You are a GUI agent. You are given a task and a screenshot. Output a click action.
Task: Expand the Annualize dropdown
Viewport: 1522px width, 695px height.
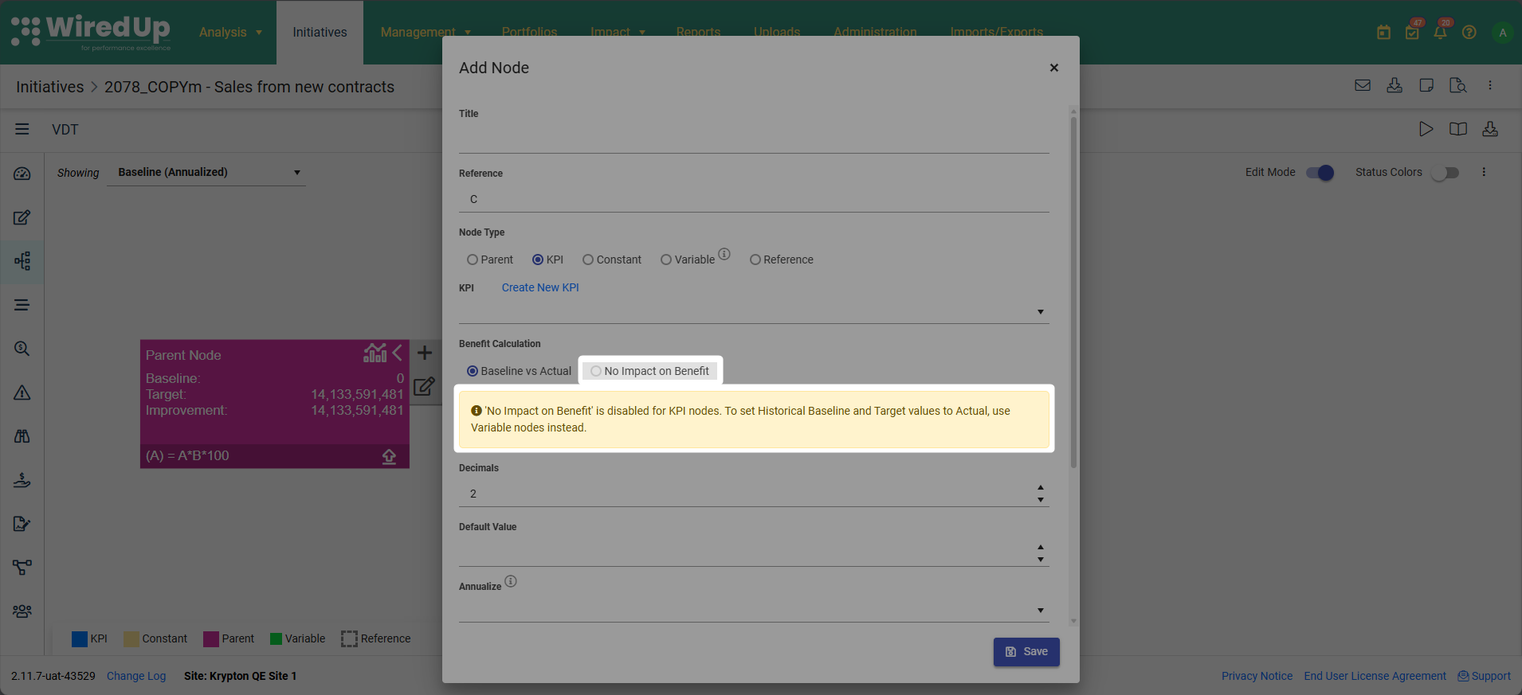tap(754, 610)
